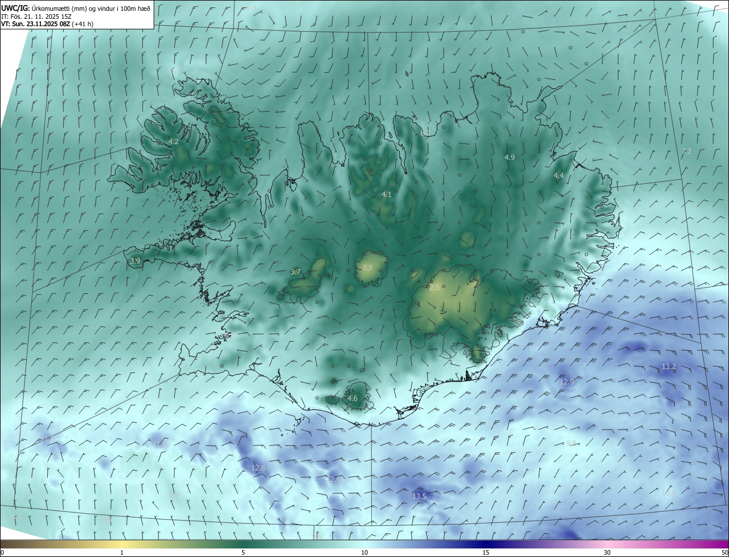Viewport: 729px width, 557px height.
Task: Click the 3.7 value label
Action: coord(295,272)
